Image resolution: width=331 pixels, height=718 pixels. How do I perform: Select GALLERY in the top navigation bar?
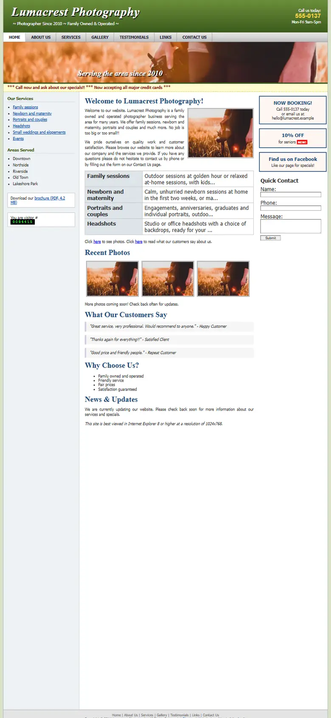coord(100,37)
